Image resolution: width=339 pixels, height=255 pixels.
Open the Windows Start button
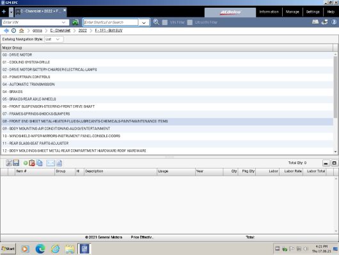tap(8, 249)
